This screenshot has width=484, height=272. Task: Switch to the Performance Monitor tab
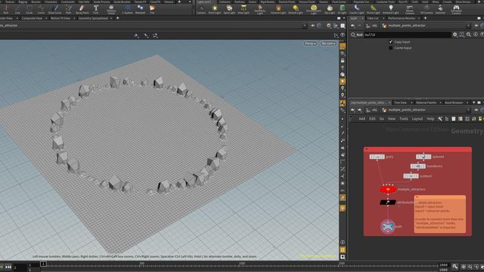point(401,19)
